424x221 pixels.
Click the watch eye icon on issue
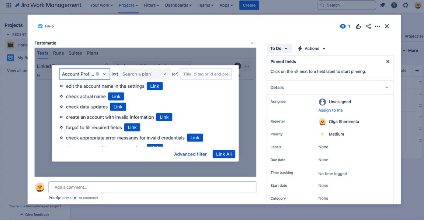click(x=343, y=26)
